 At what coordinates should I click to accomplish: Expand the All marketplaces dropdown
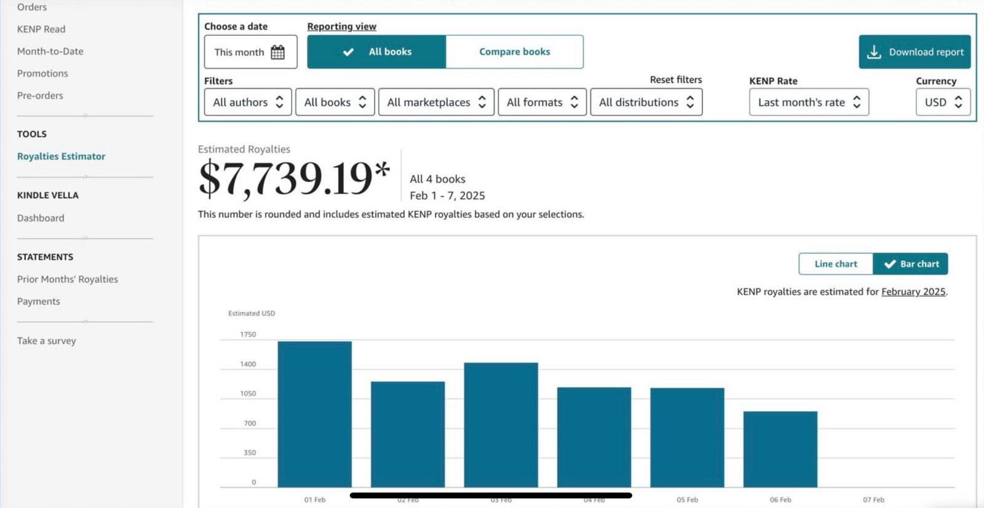[436, 103]
